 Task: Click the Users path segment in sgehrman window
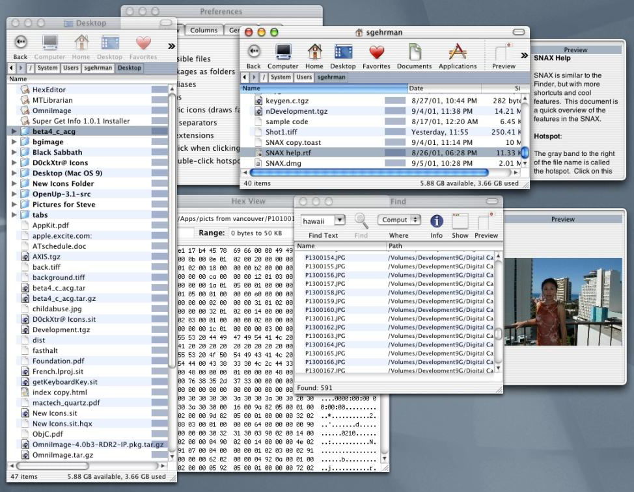(x=304, y=77)
